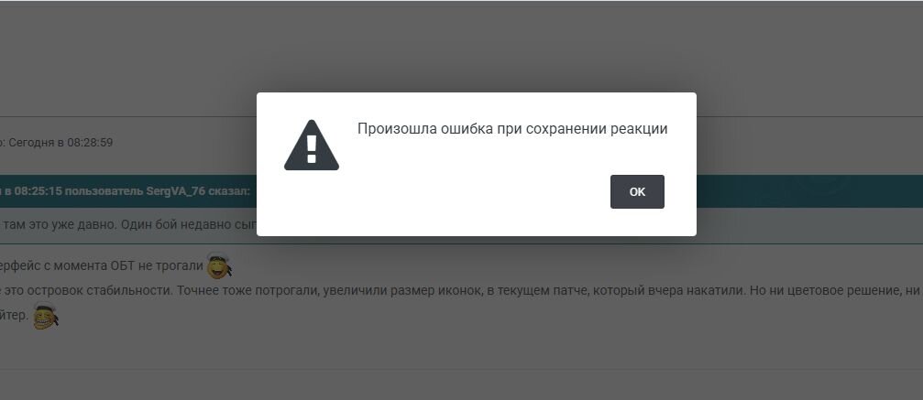Click the grinning emoji after 'йтер.'
Screen dimensions: 923x400
pos(45,316)
